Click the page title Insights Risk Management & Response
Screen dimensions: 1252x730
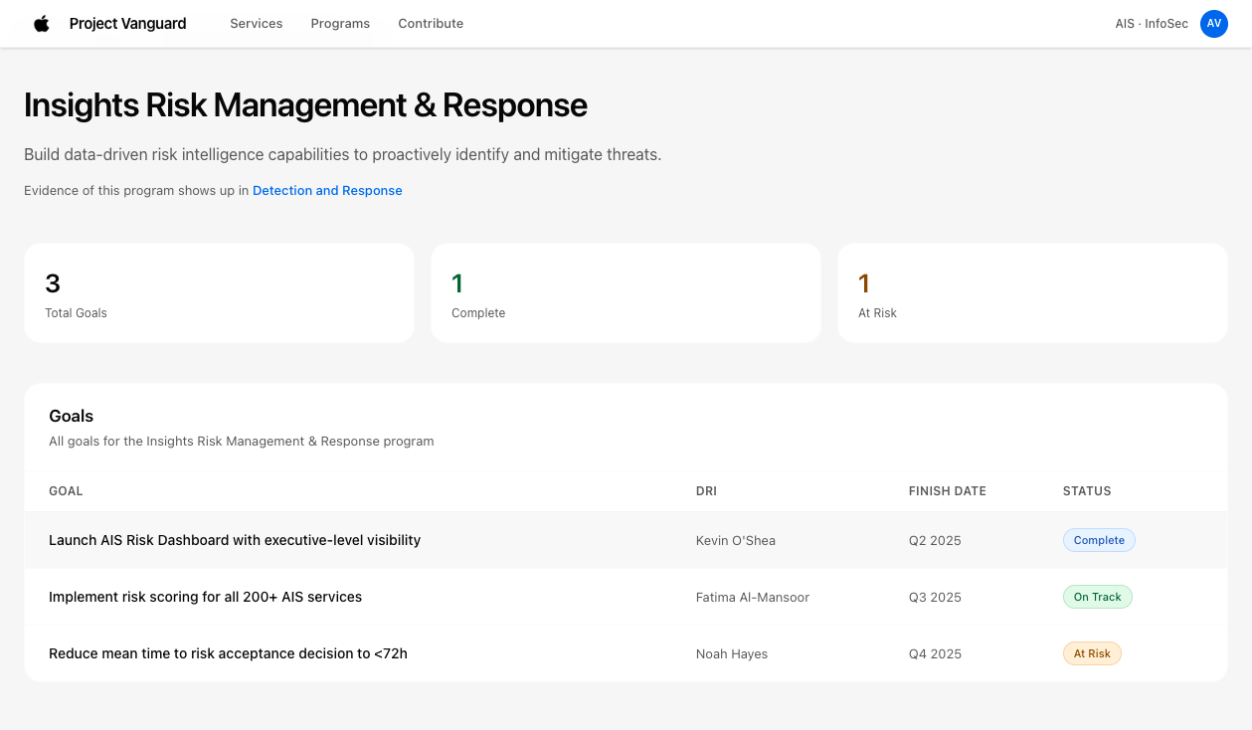(305, 104)
